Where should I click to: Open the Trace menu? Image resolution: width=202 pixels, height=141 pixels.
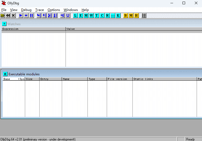(39, 10)
